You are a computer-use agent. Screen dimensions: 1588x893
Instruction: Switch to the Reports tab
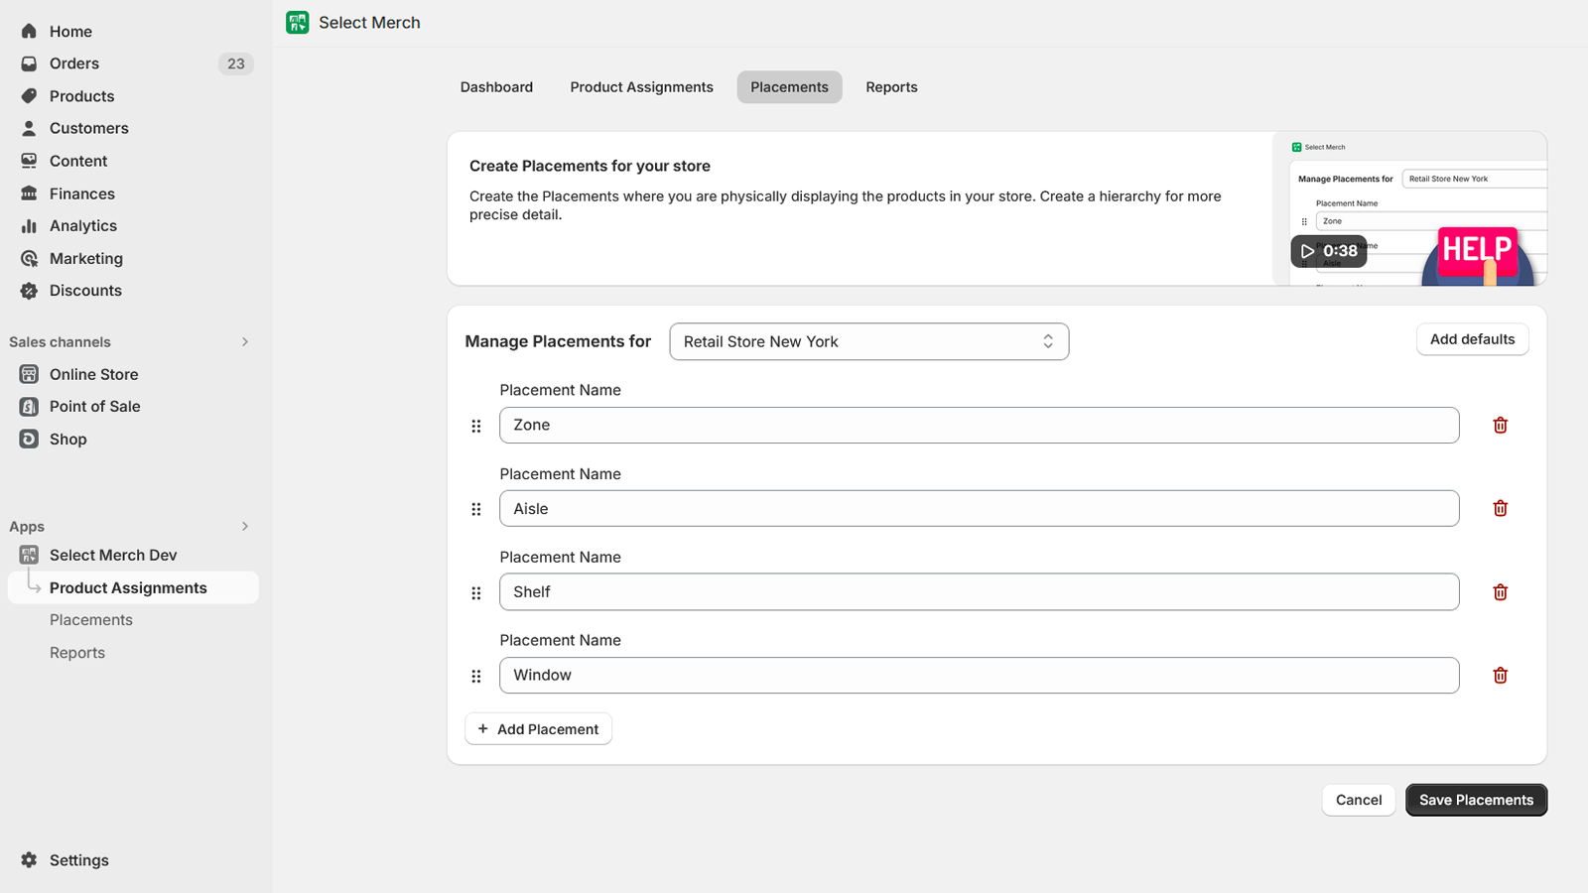[891, 86]
